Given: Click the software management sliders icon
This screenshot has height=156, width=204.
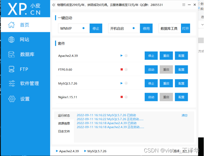Looking at the screenshot, I should tap(12, 84).
